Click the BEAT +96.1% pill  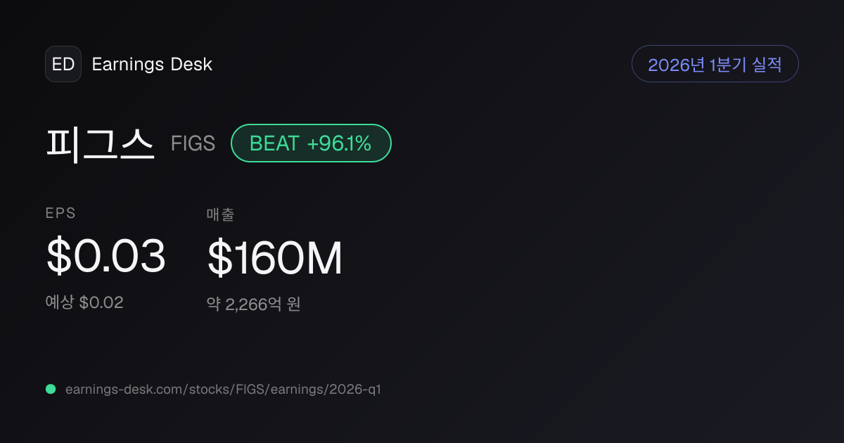[x=311, y=143]
